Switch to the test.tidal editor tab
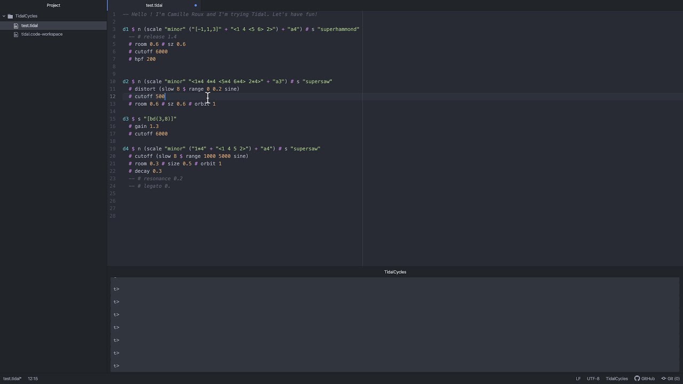The height and width of the screenshot is (384, 683). [x=154, y=5]
